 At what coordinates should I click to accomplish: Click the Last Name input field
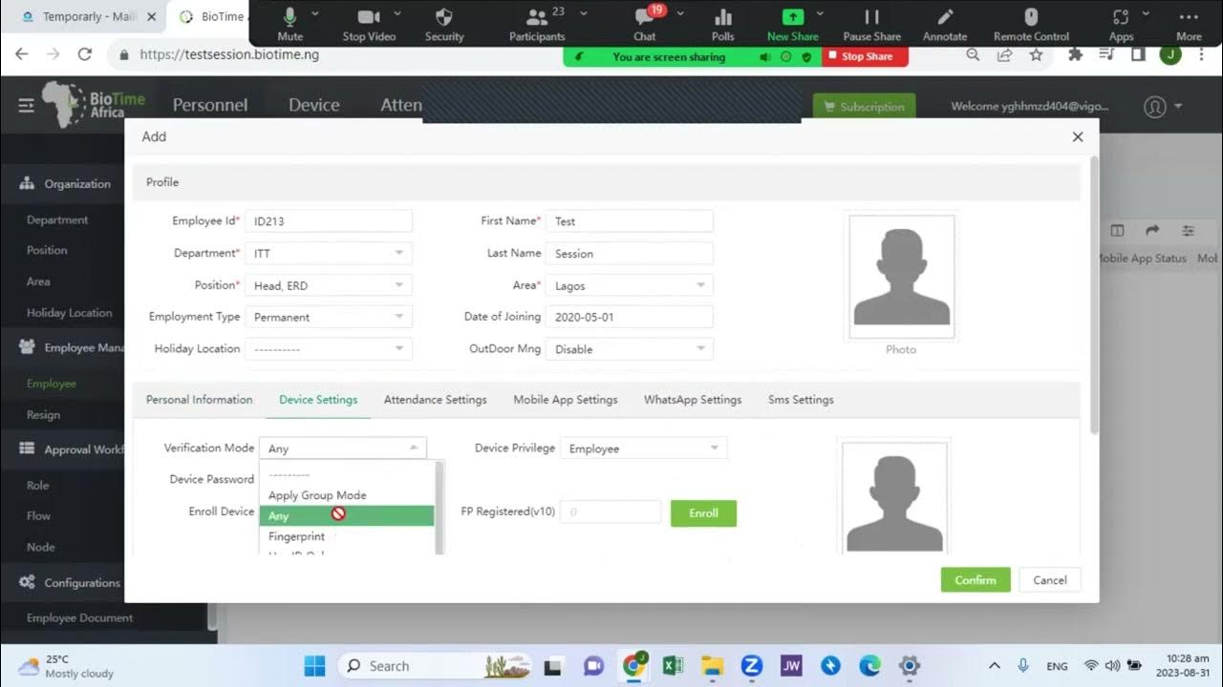[x=630, y=254]
